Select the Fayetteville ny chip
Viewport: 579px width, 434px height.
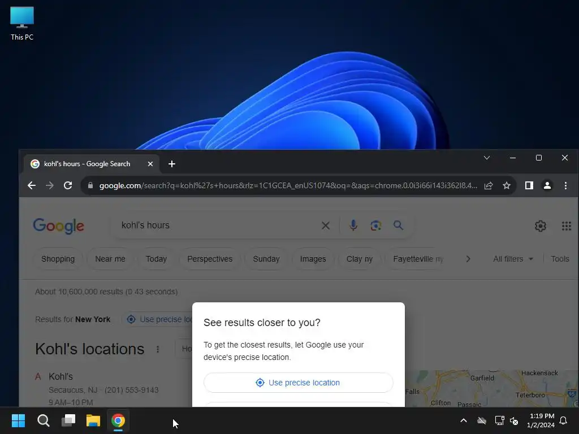[418, 259]
